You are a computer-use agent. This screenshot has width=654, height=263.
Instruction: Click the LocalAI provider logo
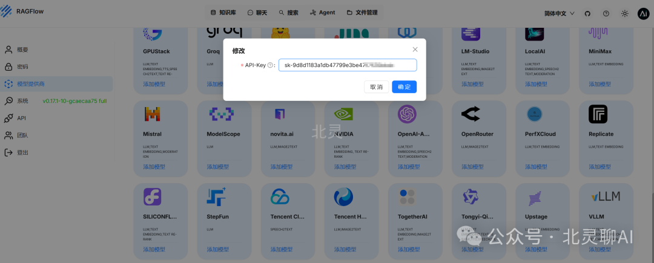click(534, 34)
